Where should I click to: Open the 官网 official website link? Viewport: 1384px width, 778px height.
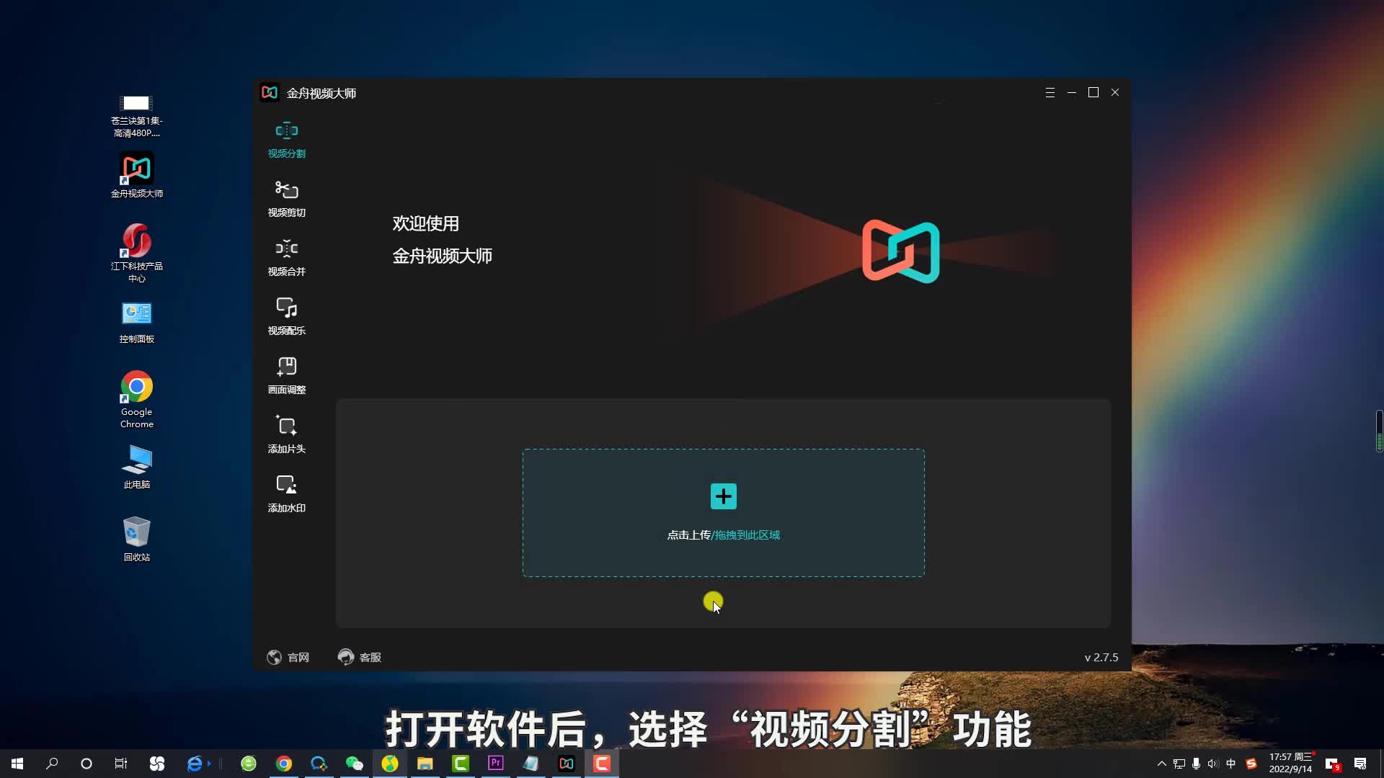point(288,657)
